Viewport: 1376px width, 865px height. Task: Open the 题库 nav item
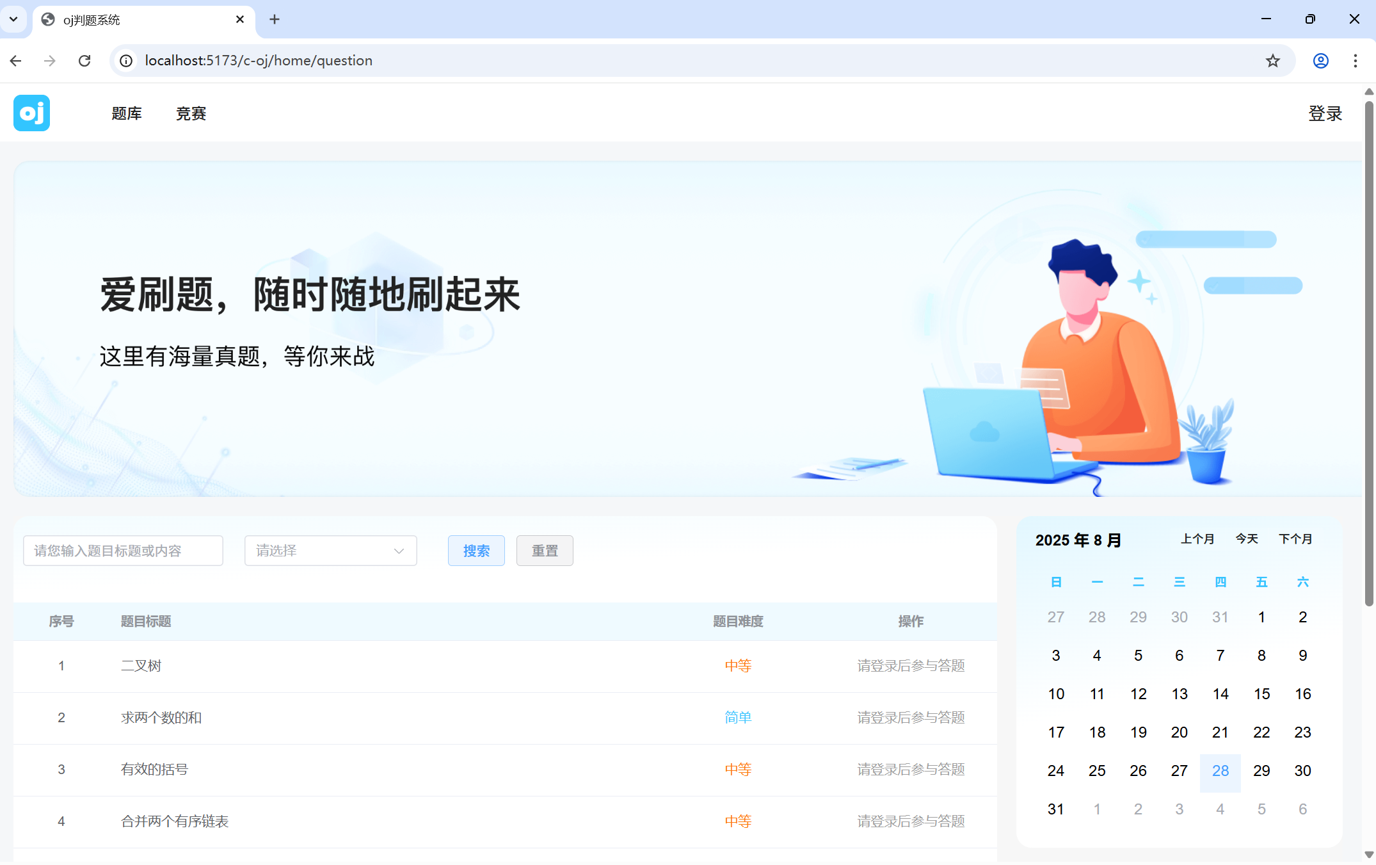point(127,113)
